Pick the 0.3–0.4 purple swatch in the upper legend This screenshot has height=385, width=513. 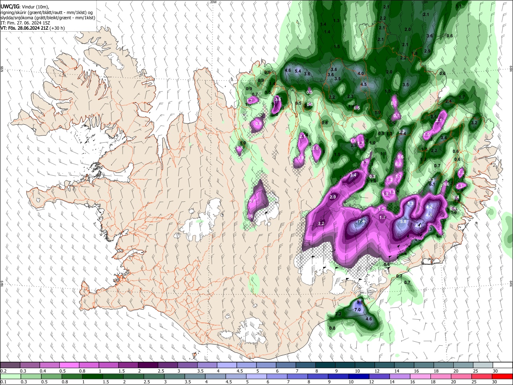pyautogui.click(x=30, y=365)
